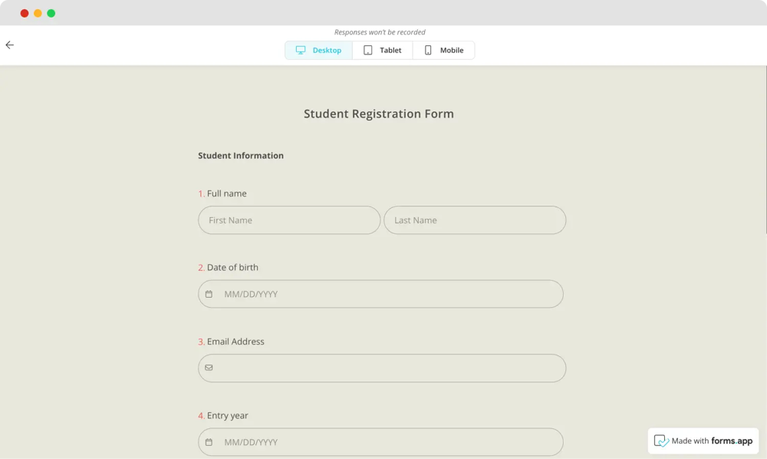767x459 pixels.
Task: Switch to Tablet preview tab
Action: [x=383, y=51]
